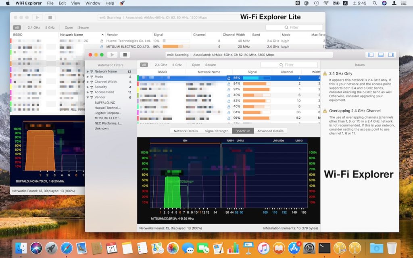Expand the Network Name filter group
Screen dimensions: 413x258
pyautogui.click(x=87, y=71)
